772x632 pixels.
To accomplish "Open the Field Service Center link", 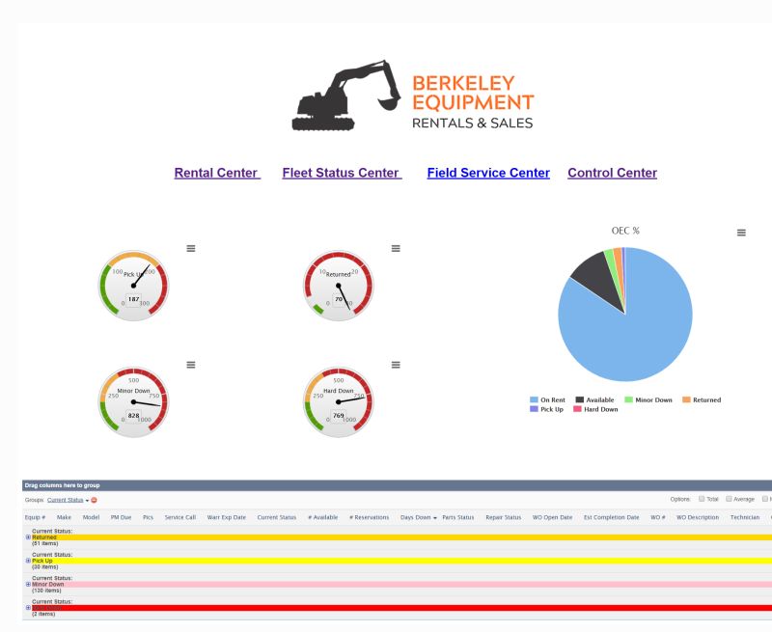I will click(x=487, y=173).
